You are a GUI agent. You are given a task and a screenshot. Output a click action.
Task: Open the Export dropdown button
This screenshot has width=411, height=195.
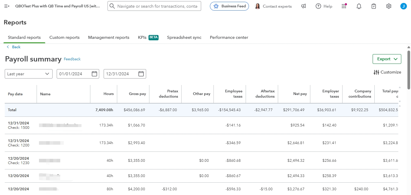[387, 59]
